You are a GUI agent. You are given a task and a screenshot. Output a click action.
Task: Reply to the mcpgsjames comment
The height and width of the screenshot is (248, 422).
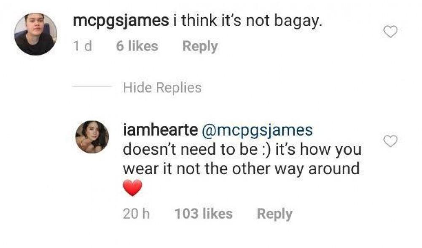click(200, 46)
